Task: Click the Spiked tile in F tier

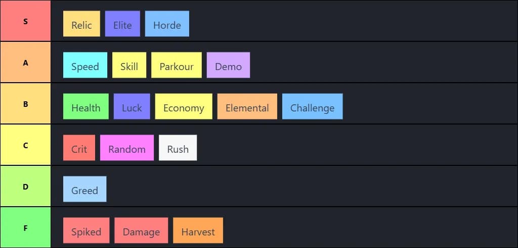Action: (x=86, y=230)
